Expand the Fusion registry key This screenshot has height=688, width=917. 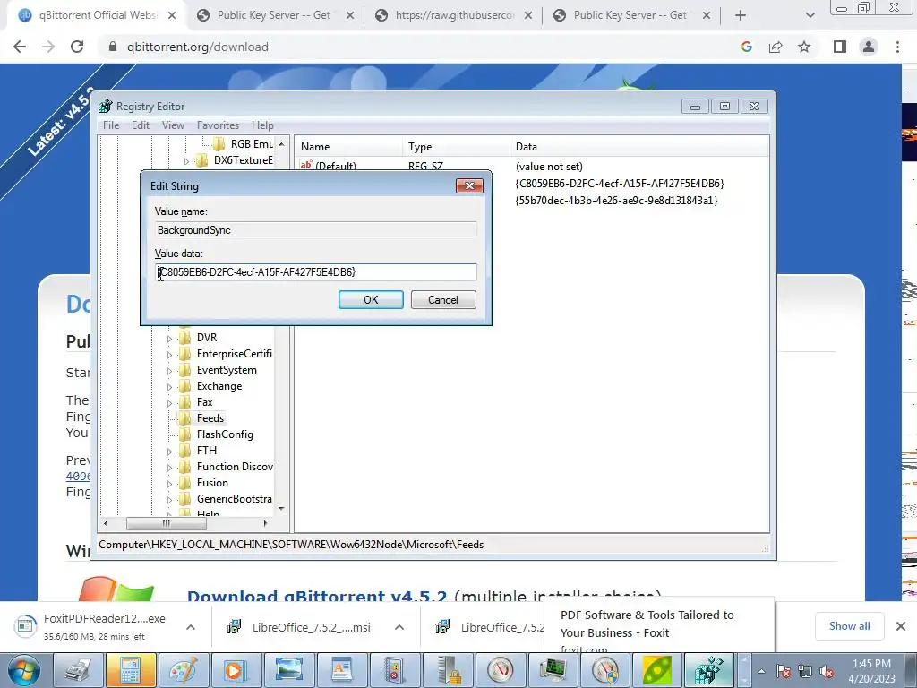169,483
